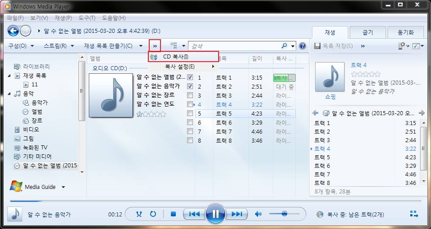The width and height of the screenshot is (431, 229).
Task: Open 재생 목록 만들기(C) dropdown arrow
Action: 141,46
